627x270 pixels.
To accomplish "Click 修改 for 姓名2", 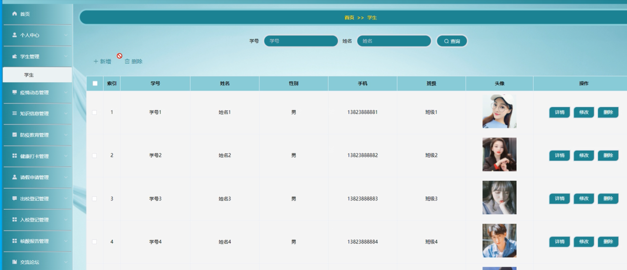I will tap(584, 155).
